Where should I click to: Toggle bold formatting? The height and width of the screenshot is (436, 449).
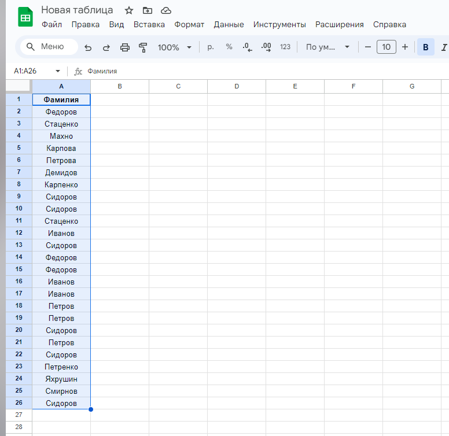[x=426, y=47]
